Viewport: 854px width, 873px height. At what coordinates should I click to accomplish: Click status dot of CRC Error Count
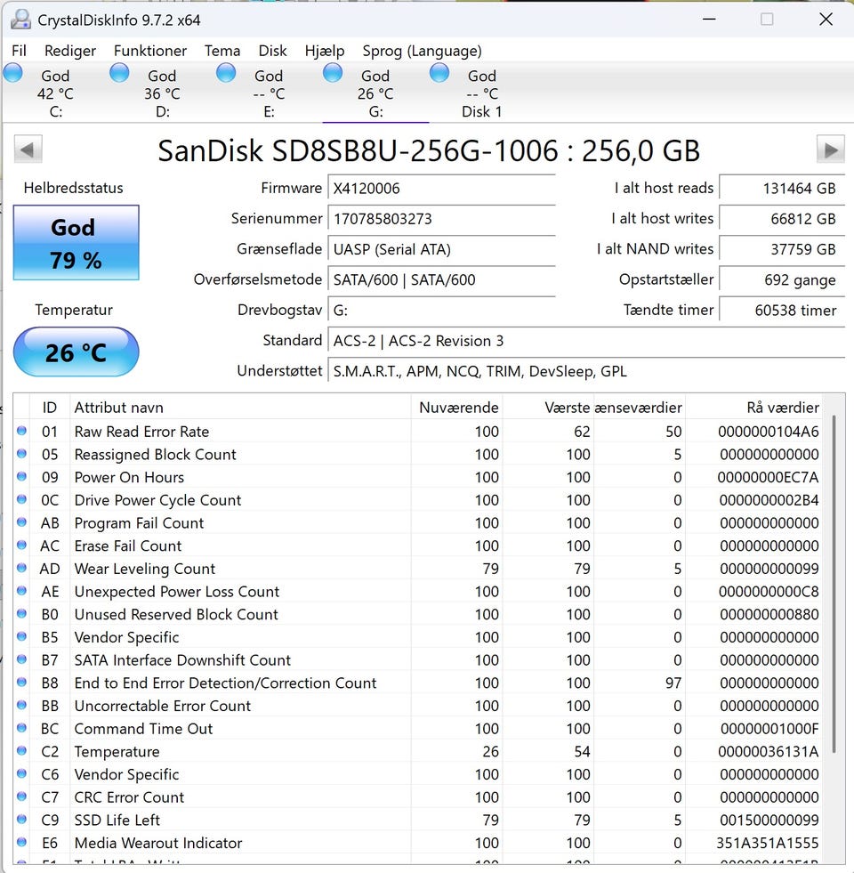tap(21, 796)
